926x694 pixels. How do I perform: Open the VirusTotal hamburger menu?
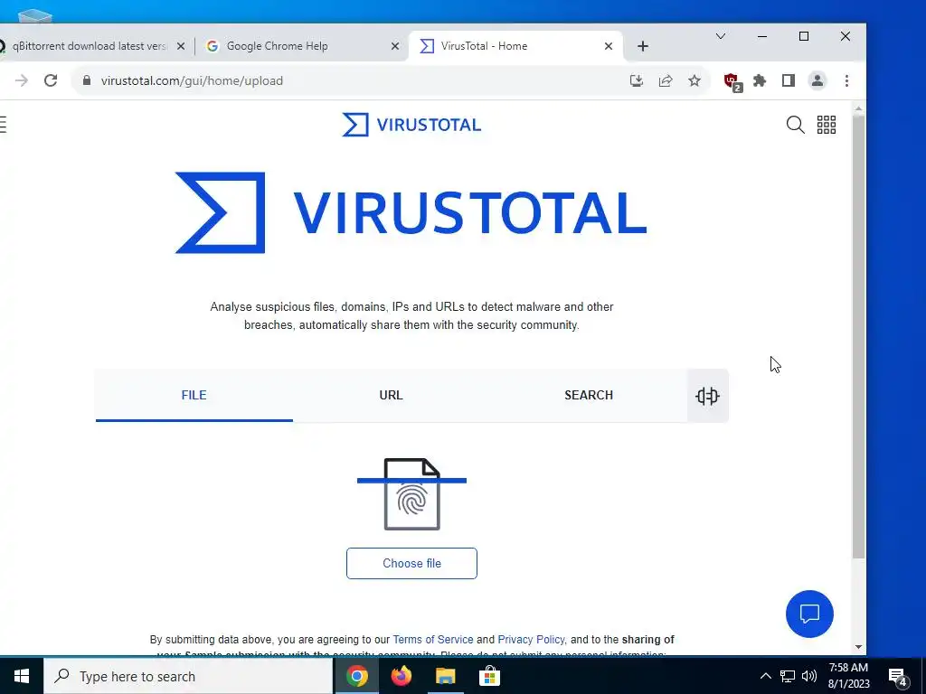(x=3, y=125)
